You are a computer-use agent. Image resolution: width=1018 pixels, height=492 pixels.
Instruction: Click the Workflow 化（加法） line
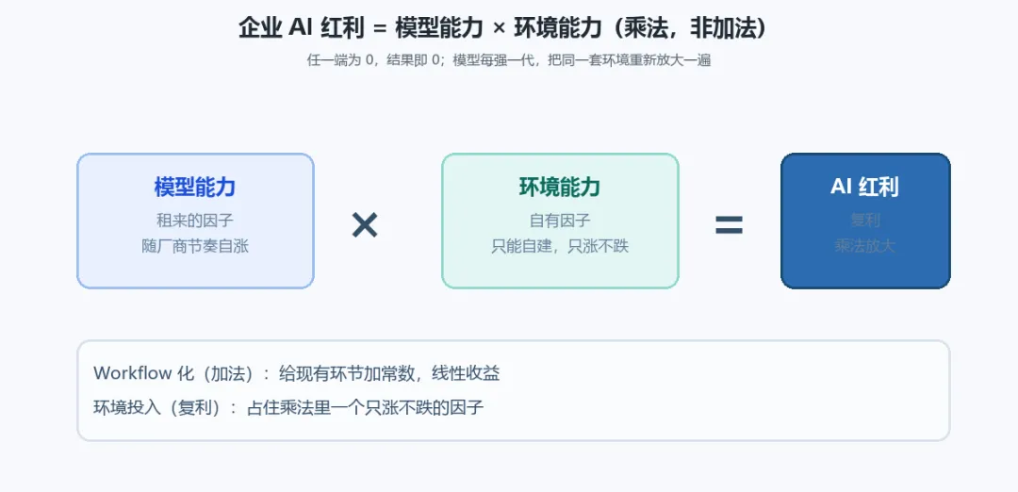(x=297, y=373)
